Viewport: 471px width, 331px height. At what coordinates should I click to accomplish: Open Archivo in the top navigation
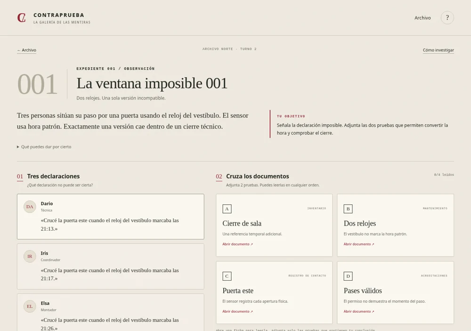click(422, 18)
